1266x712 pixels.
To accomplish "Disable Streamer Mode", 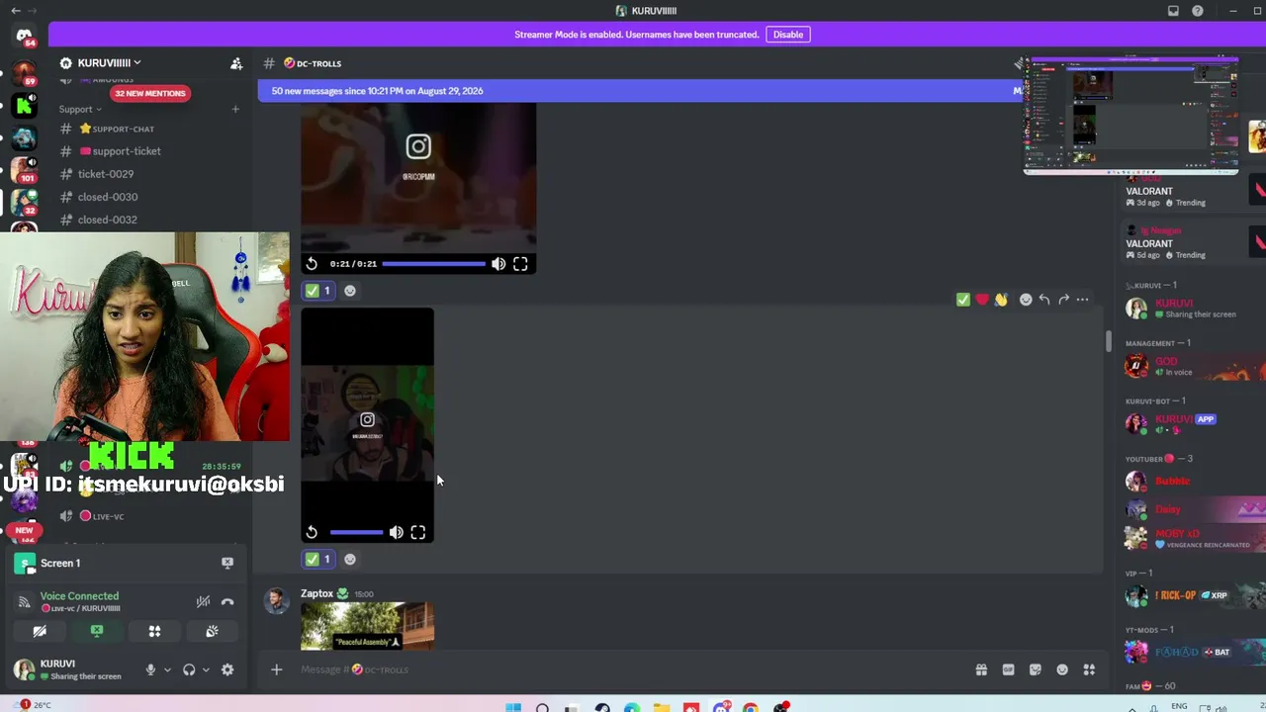I will (788, 35).
